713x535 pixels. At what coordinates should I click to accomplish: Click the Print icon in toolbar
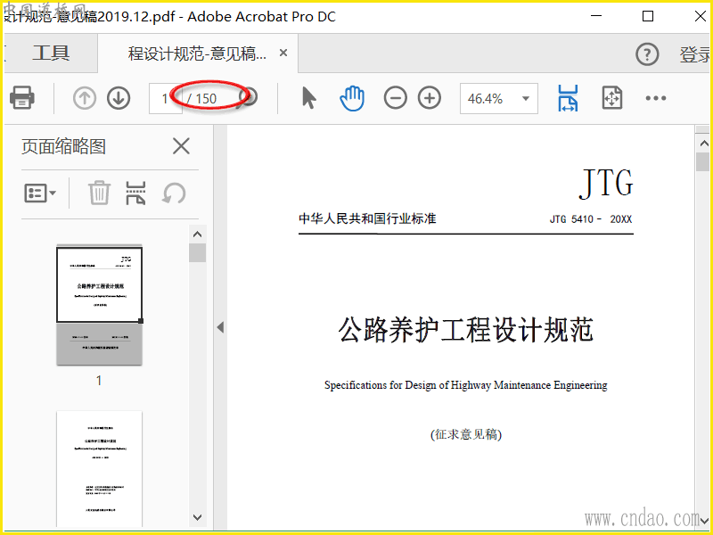tap(21, 98)
